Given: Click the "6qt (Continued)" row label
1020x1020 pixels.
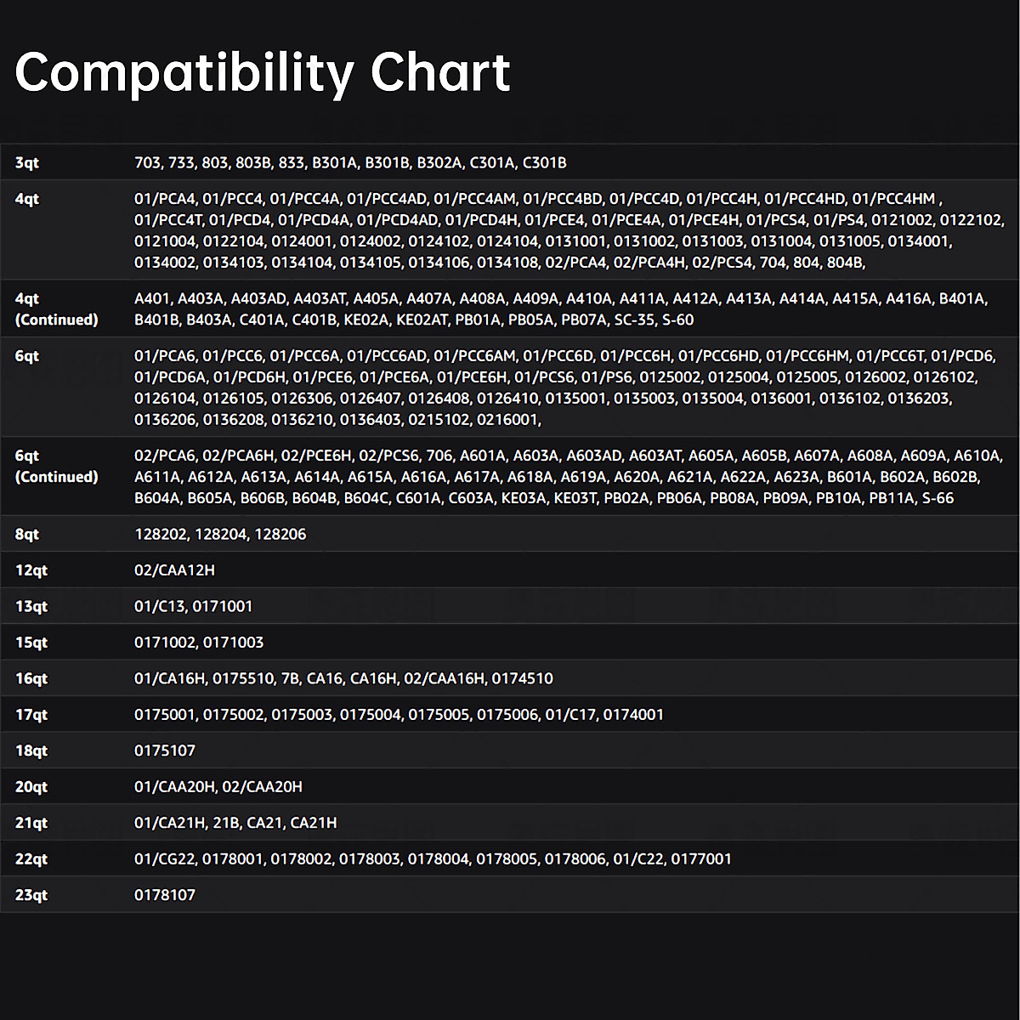Looking at the screenshot, I should coord(56,467).
